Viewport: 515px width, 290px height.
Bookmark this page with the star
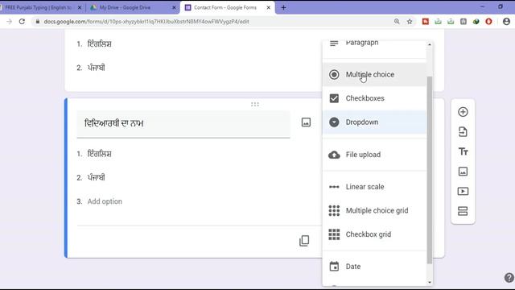point(410,22)
